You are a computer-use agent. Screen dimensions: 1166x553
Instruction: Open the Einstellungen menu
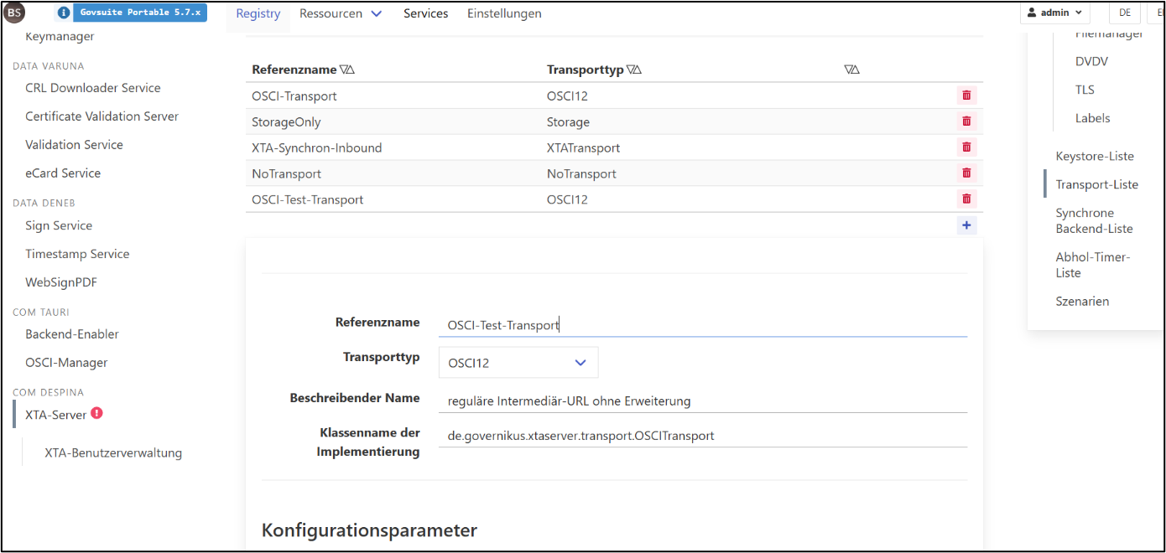[x=504, y=13]
